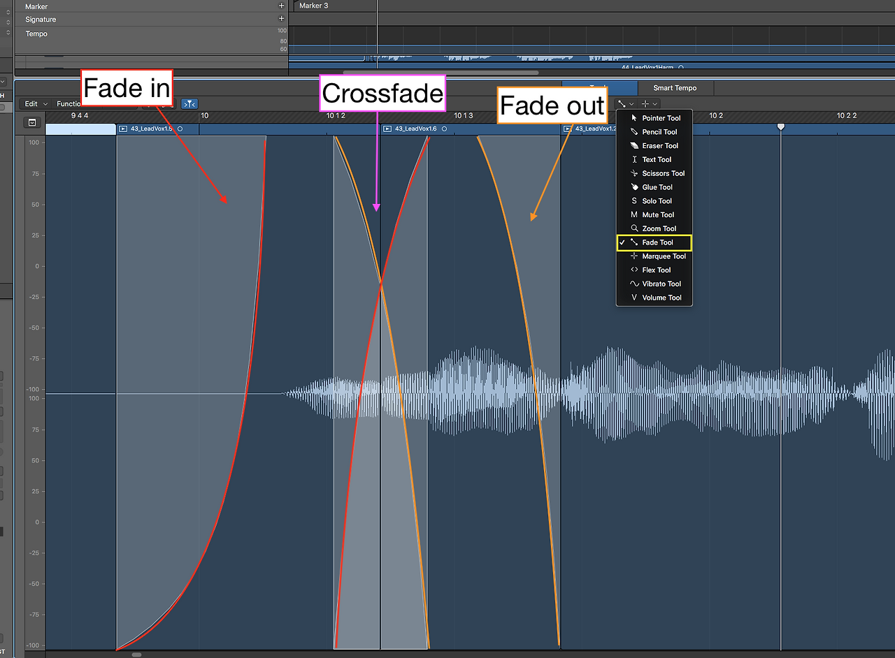Click ruler position 10 1 3

point(464,116)
